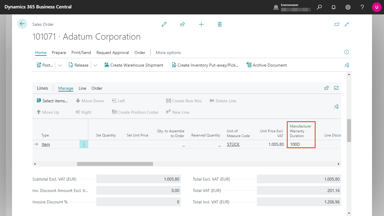
Task: Add a new record with plus icon
Action: pos(201,24)
